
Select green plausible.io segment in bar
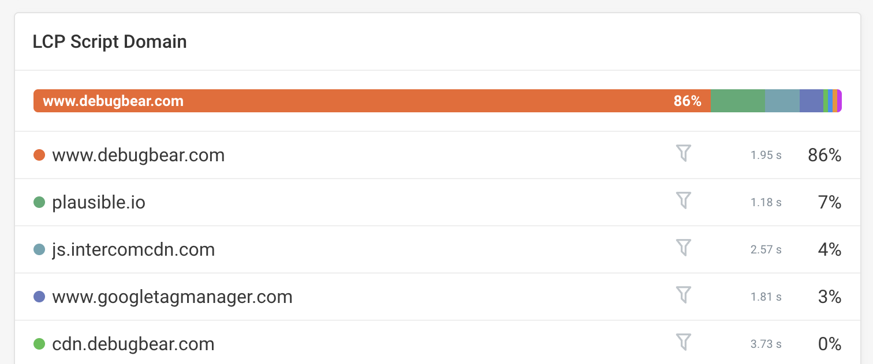click(738, 101)
